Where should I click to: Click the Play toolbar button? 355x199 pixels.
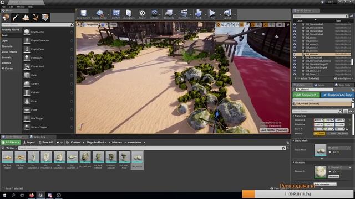click(x=212, y=14)
